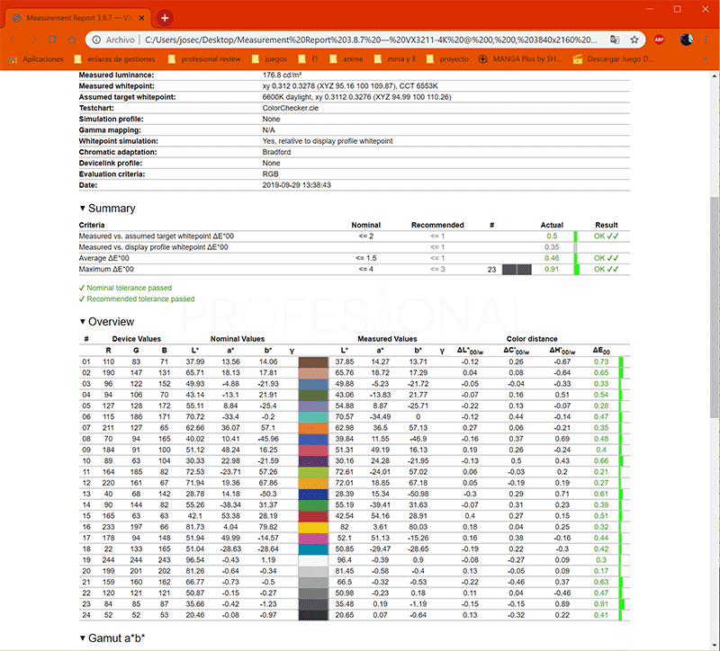Click the ΔE00 value 0.91 in row 23
The image size is (720, 651).
[x=601, y=604]
